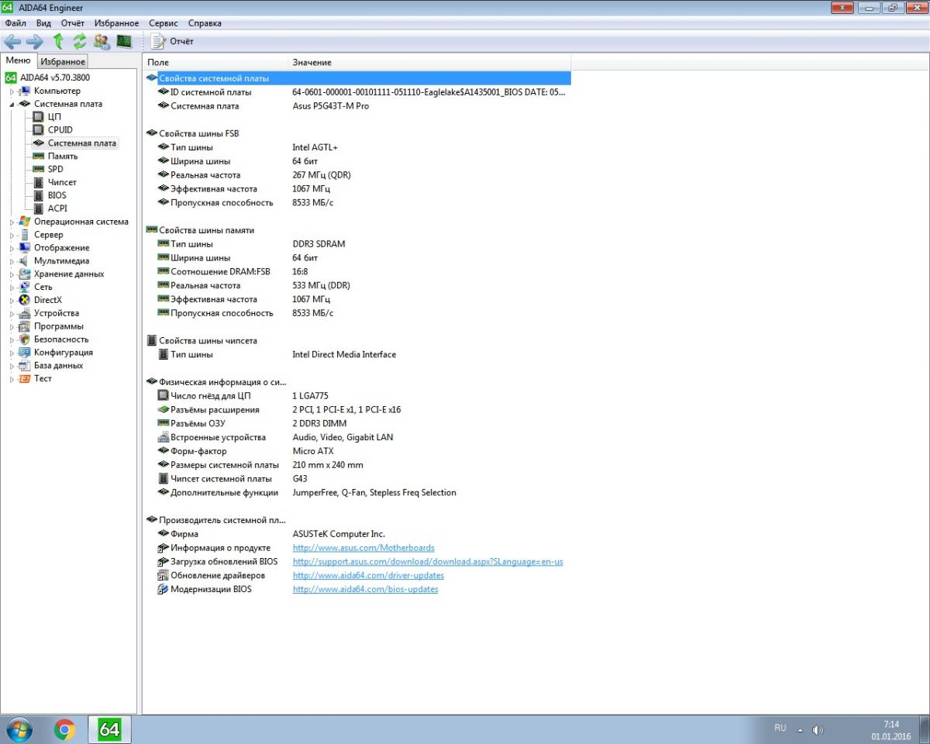This screenshot has height=744, width=930.
Task: Click the Тест benchmark icon
Action: 25,379
